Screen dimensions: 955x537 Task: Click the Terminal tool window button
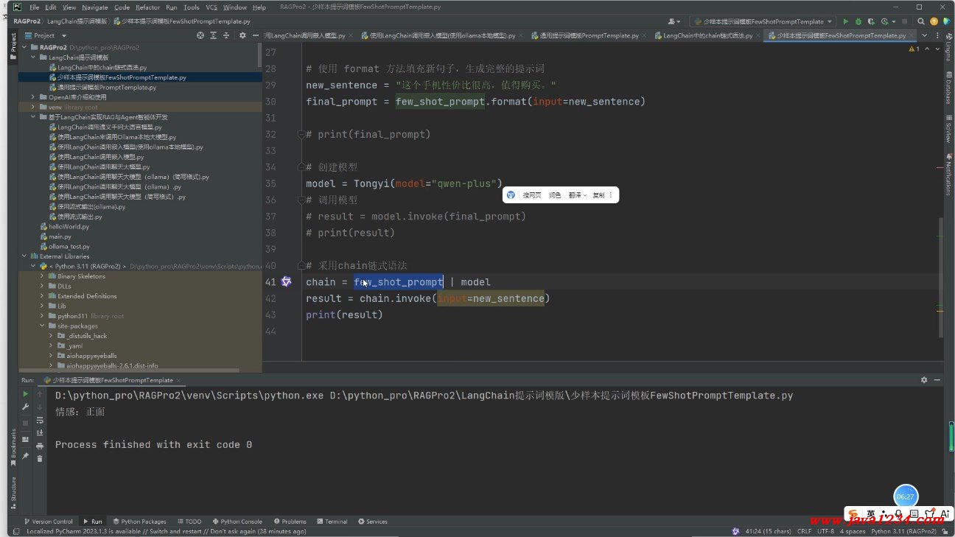click(332, 522)
